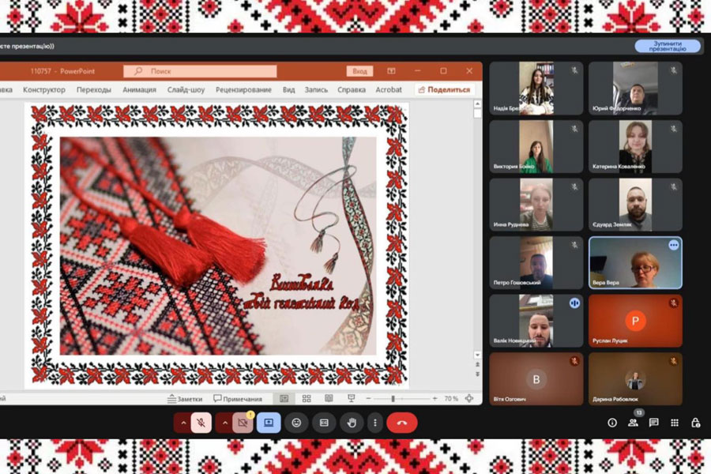Open the Анимация ribbon tab

(x=139, y=90)
